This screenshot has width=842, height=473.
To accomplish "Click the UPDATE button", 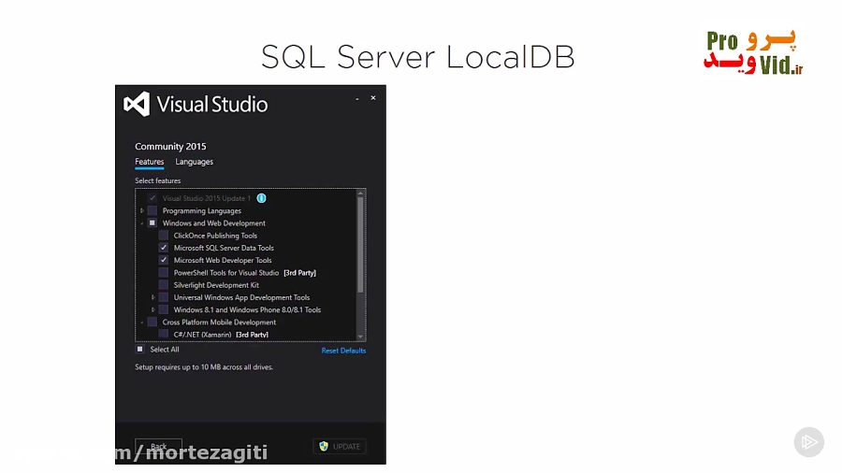I will point(340,446).
